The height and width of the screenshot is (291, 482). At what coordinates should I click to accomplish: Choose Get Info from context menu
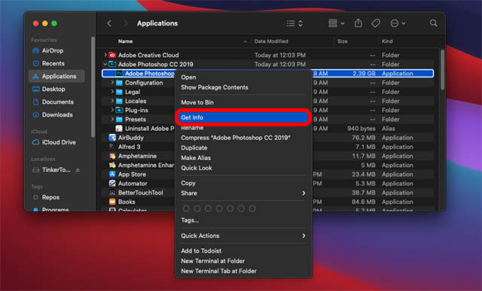click(243, 117)
